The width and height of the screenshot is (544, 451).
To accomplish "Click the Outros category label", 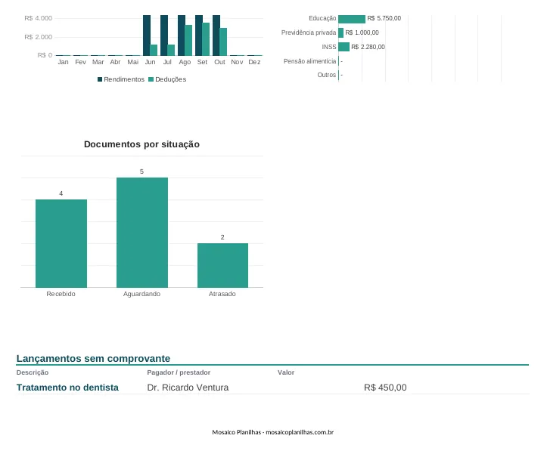I will (326, 75).
